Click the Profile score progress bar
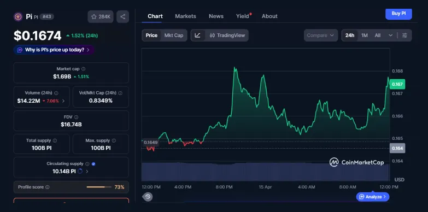 (99, 187)
